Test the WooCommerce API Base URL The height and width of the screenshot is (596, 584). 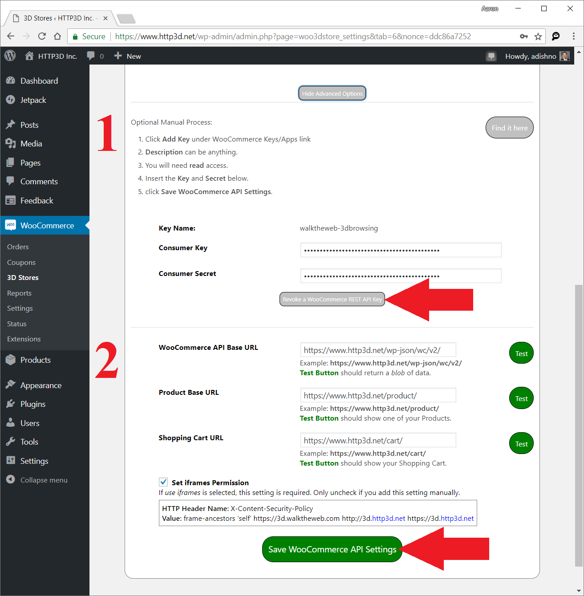tap(521, 353)
